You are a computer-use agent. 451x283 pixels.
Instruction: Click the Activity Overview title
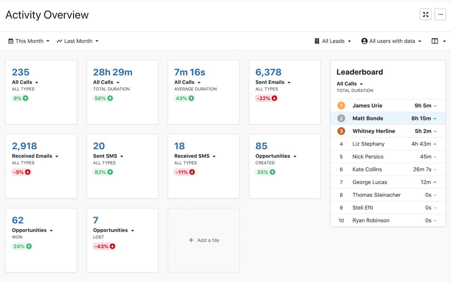[47, 15]
